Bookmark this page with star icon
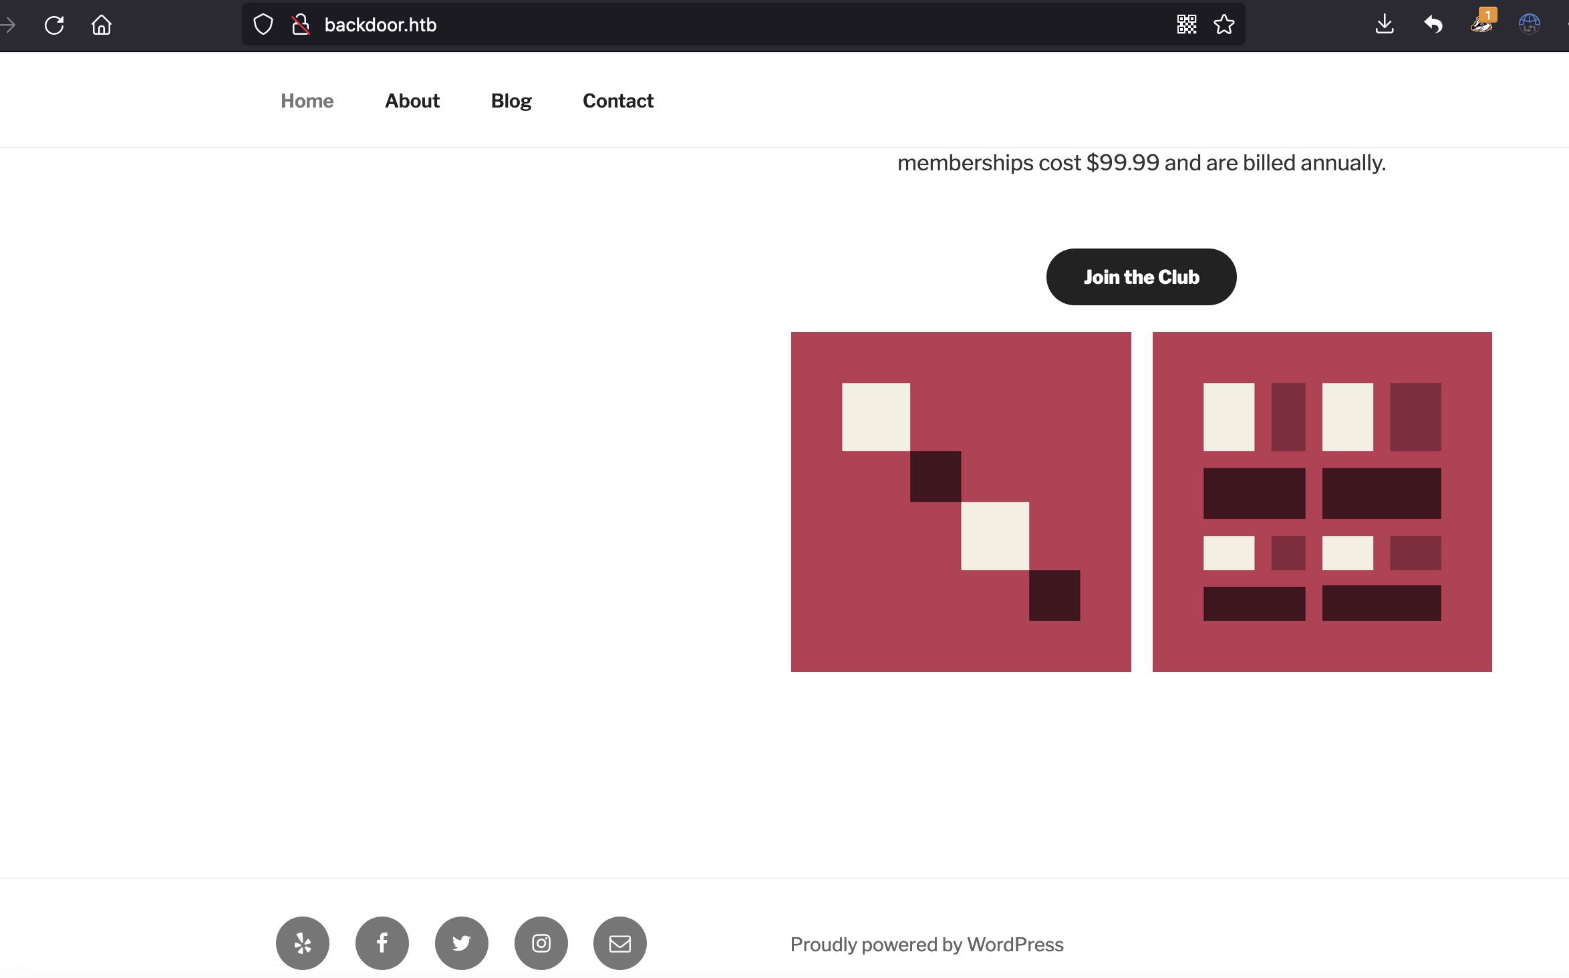 pyautogui.click(x=1224, y=25)
